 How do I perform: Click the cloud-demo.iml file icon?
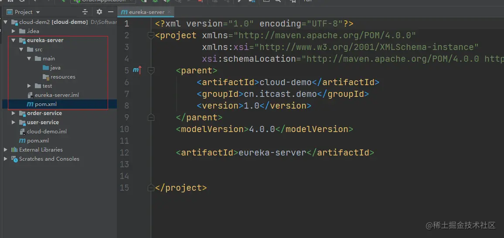coord(23,131)
